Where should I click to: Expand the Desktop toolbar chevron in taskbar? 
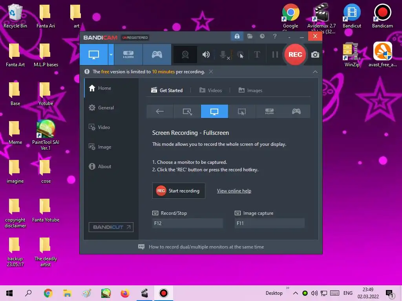(287, 288)
